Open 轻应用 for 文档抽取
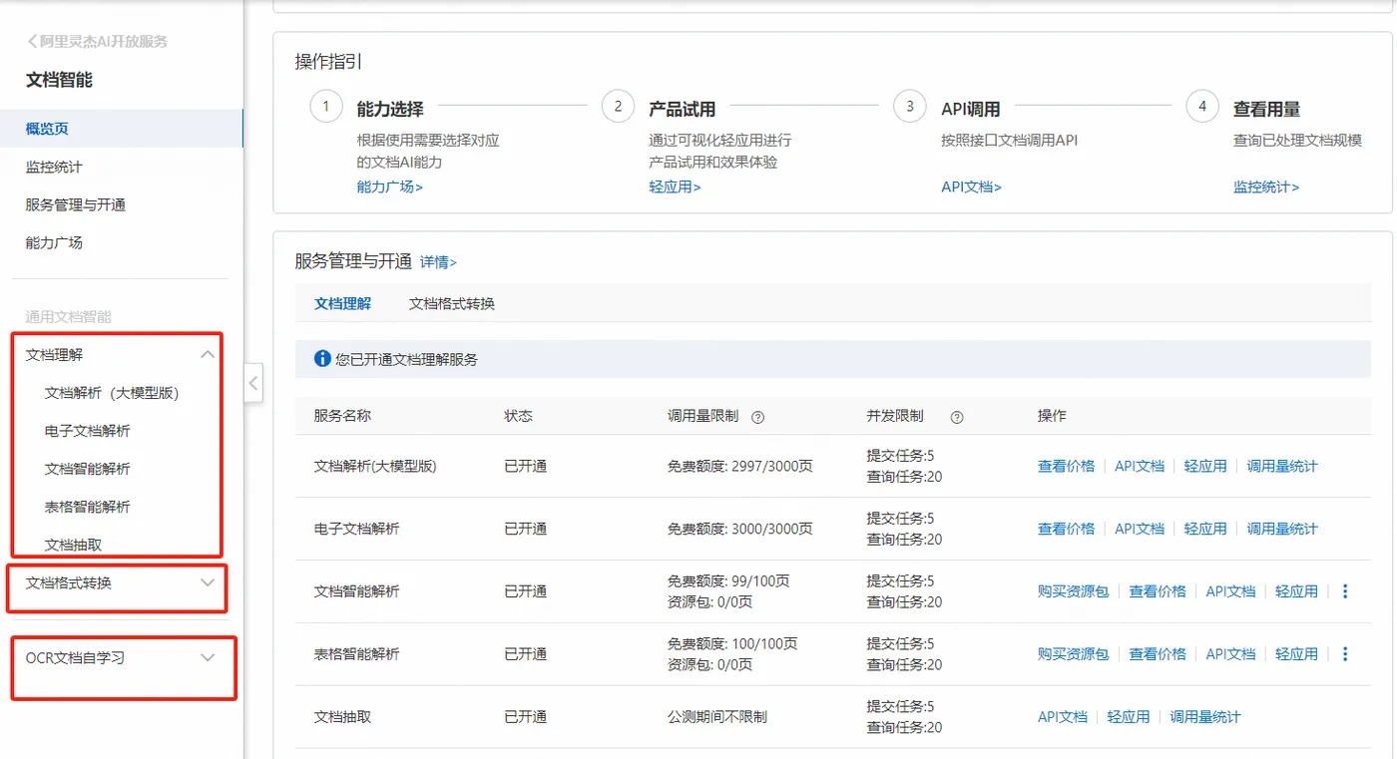The width and height of the screenshot is (1397, 759). 1129,717
